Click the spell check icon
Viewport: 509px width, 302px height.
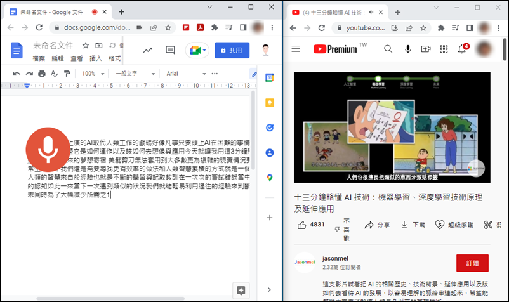pyautogui.click(x=55, y=74)
